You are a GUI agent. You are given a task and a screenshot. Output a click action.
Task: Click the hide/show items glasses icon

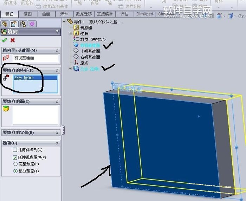click(241, 16)
